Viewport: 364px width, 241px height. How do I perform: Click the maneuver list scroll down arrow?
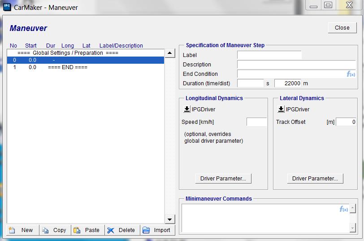pyautogui.click(x=170, y=219)
